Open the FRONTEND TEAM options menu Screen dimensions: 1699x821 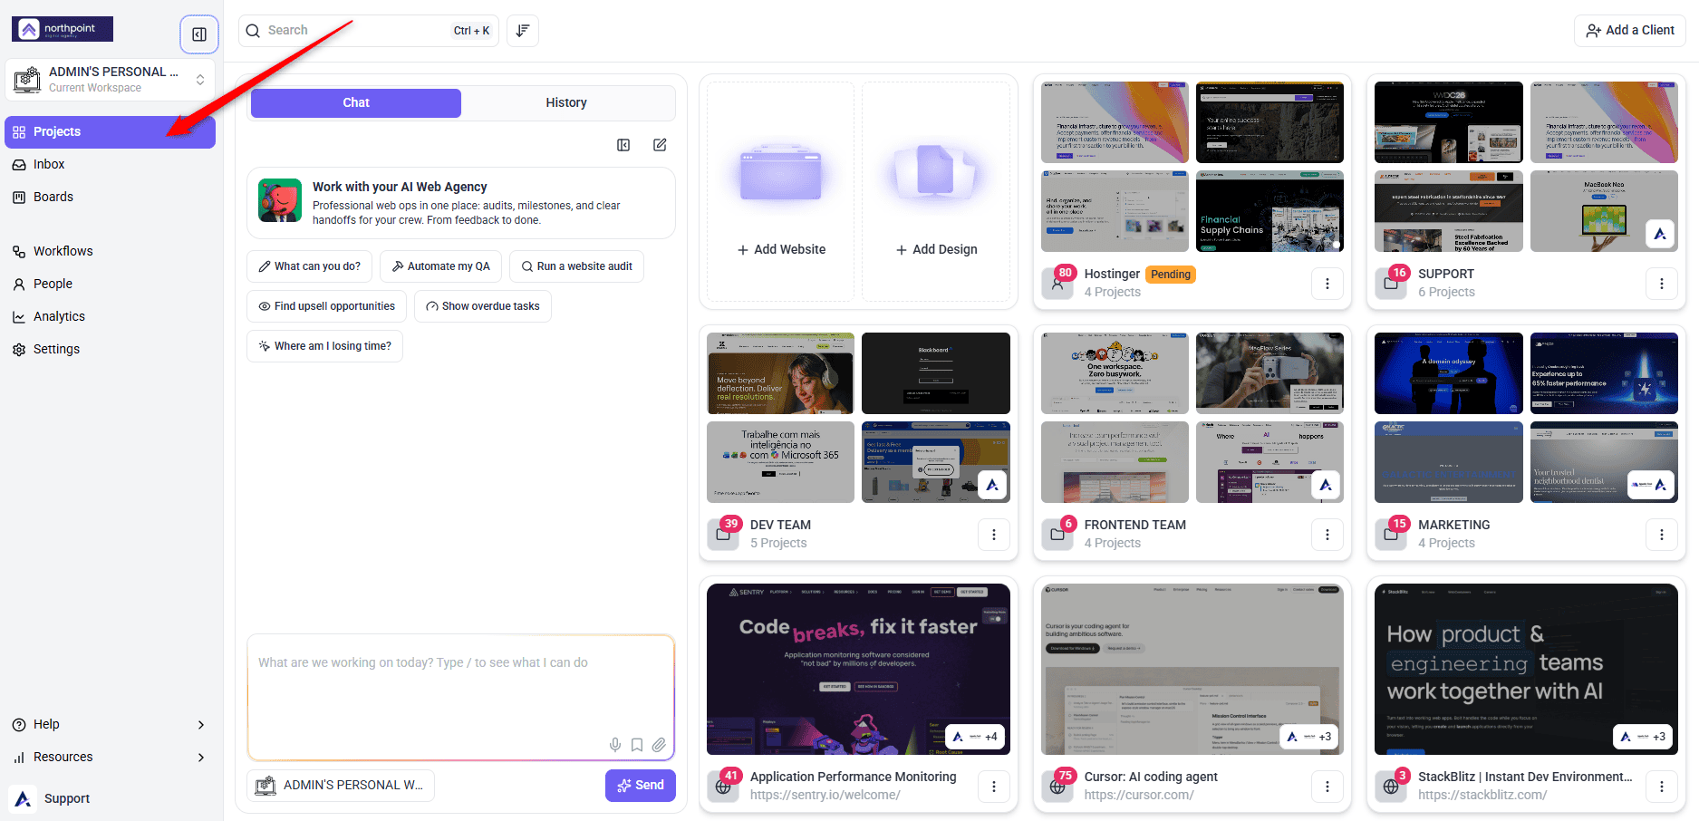(1327, 535)
